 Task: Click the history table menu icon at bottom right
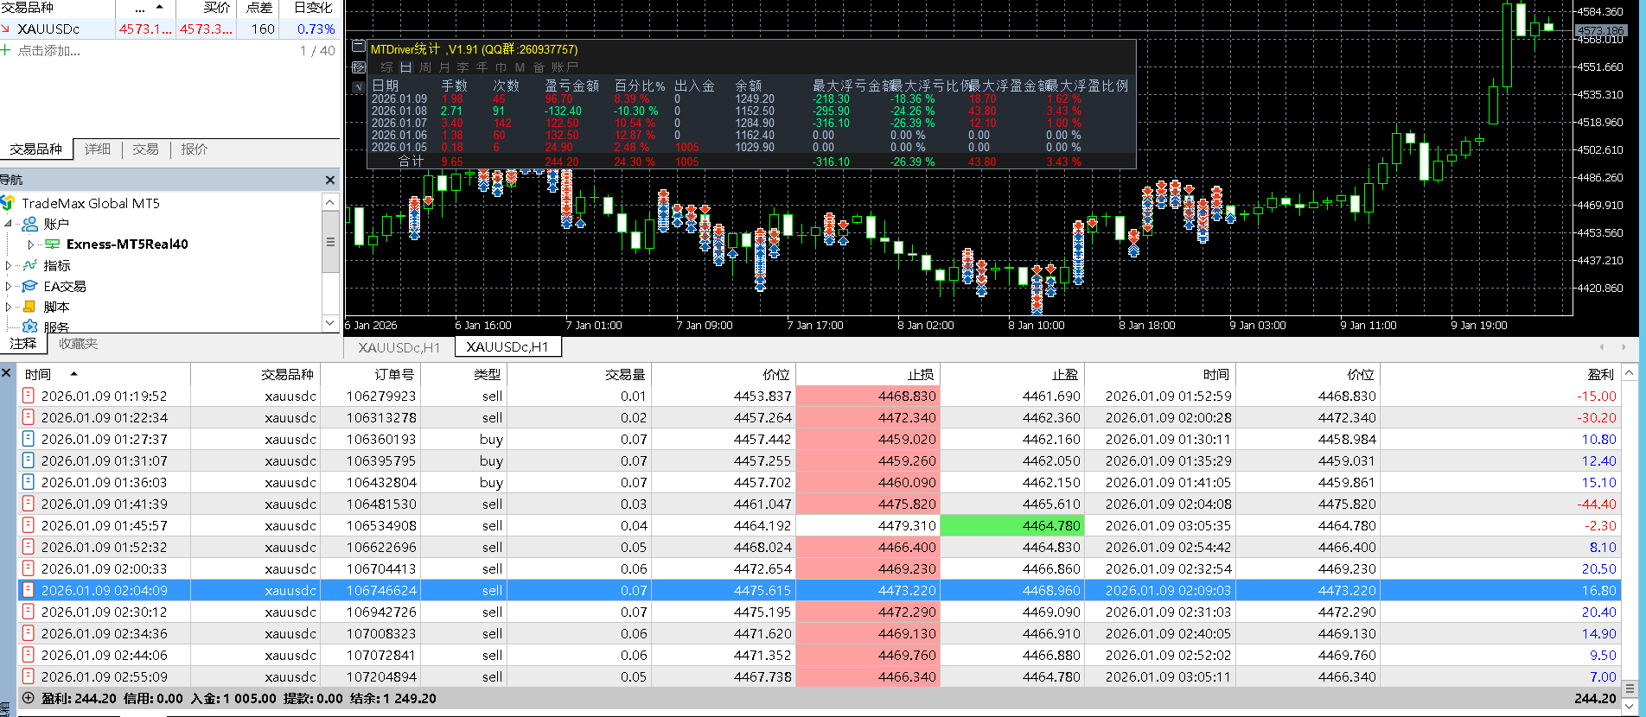1630,689
